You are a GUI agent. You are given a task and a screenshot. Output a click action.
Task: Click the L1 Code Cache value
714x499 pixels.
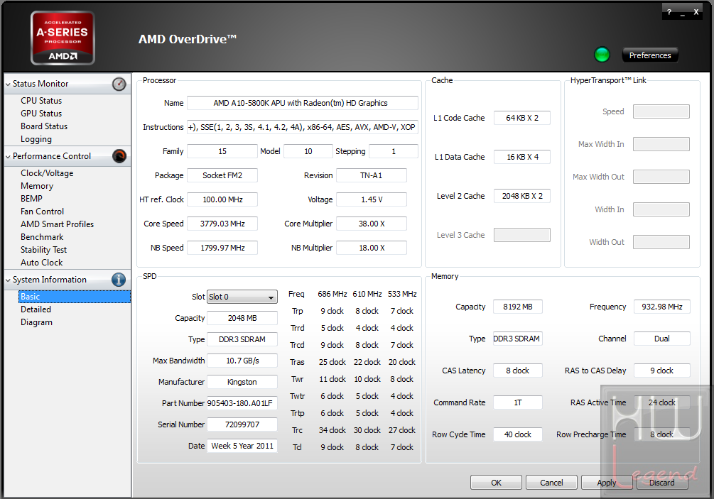(x=522, y=118)
